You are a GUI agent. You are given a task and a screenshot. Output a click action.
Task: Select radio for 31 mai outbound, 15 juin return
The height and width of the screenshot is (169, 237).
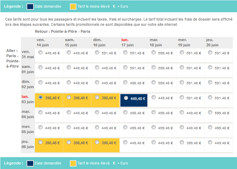pos(69,52)
